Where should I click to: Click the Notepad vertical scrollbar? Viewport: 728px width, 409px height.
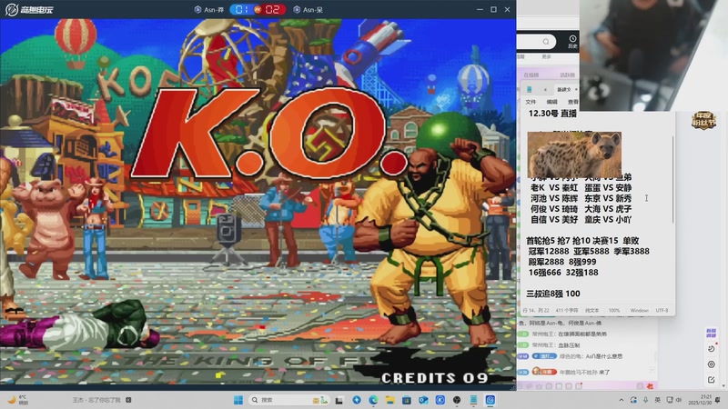pos(672,178)
